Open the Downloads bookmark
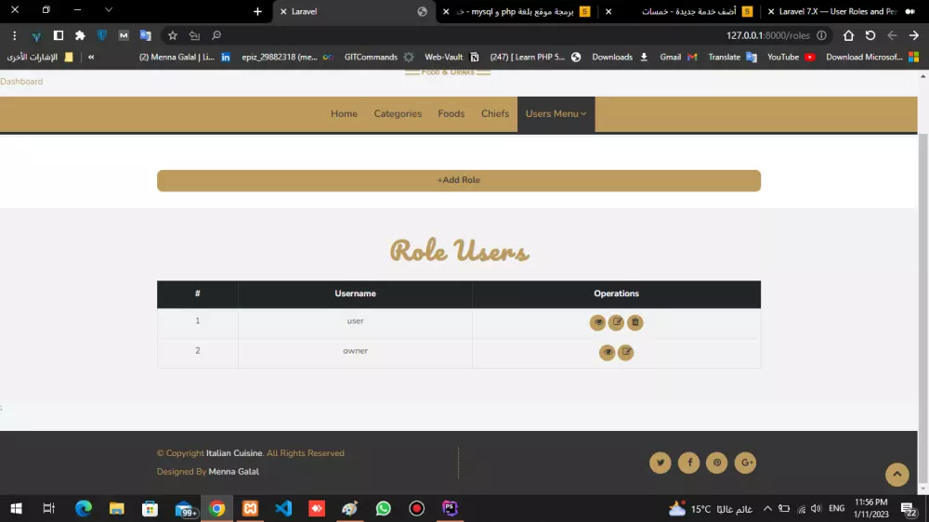Screen dimensions: 929x522 620,58
